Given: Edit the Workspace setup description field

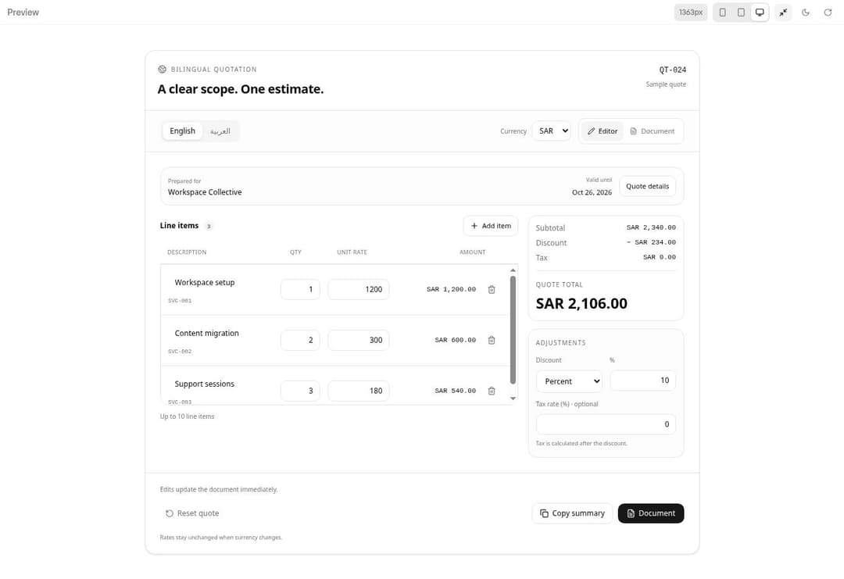Looking at the screenshot, I should [x=220, y=283].
